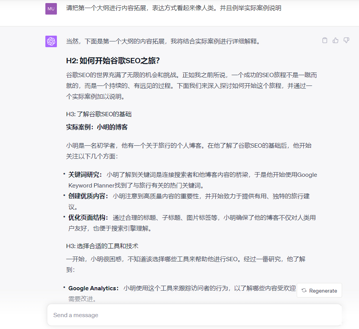
Task: Mark the response with thumbs down
Action: (x=346, y=40)
